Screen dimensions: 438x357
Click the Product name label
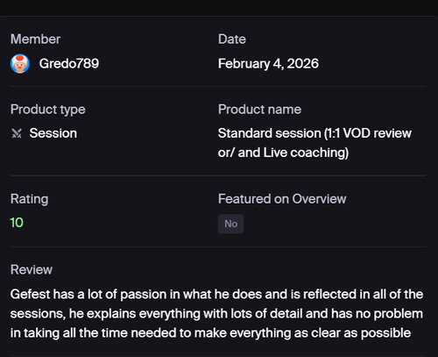click(x=259, y=110)
